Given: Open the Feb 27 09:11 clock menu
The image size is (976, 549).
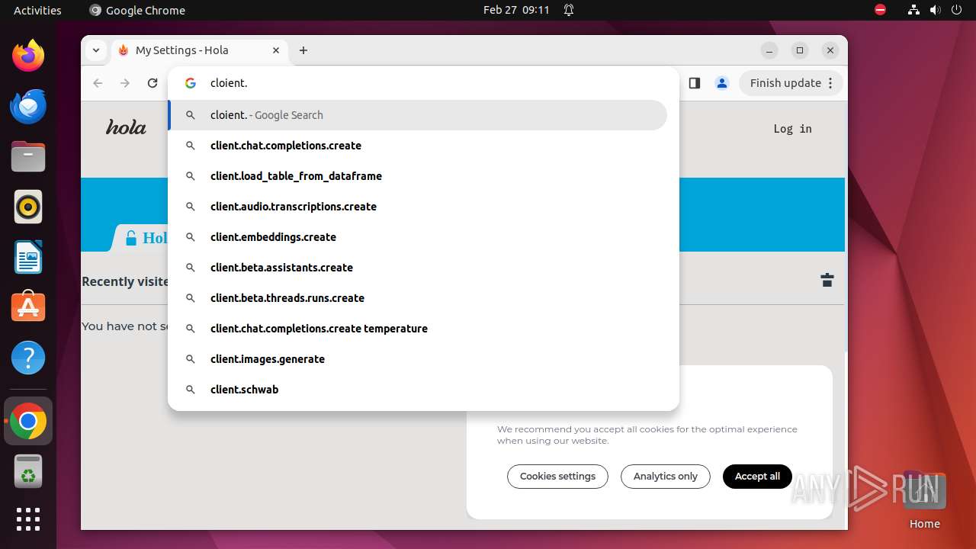Looking at the screenshot, I should pyautogui.click(x=516, y=10).
